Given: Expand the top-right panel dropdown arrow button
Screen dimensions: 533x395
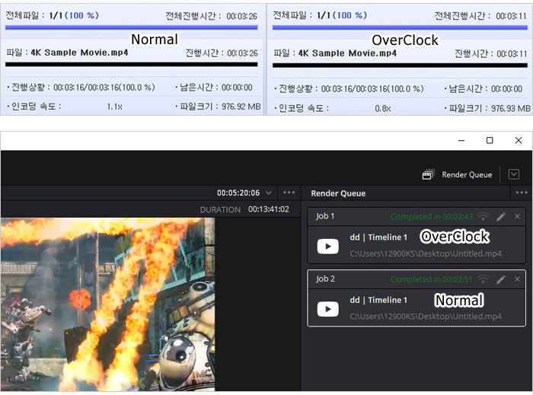Looking at the screenshot, I should [512, 174].
